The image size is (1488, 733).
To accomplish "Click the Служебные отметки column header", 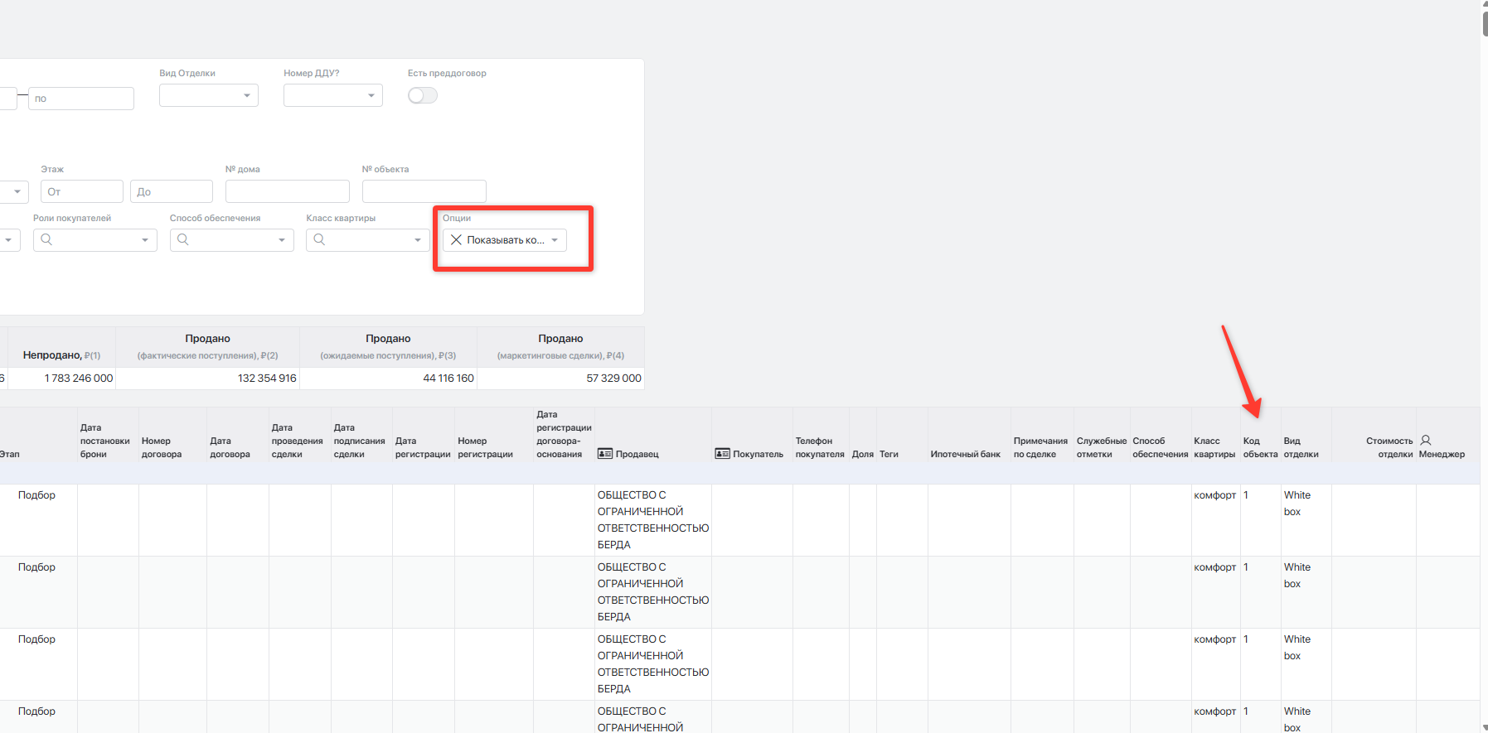I will (x=1102, y=447).
